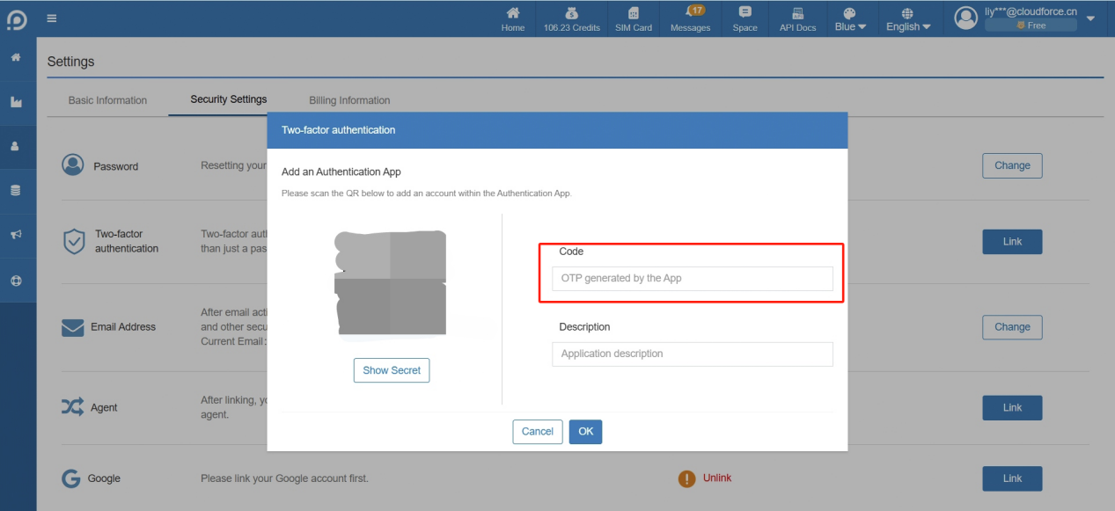Click the "Settings" page heading
Screen dimensions: 1115x511
click(x=70, y=62)
